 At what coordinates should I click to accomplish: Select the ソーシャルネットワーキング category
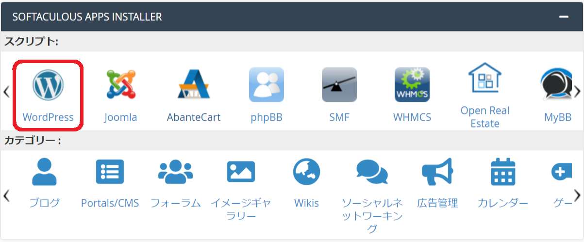[372, 174]
